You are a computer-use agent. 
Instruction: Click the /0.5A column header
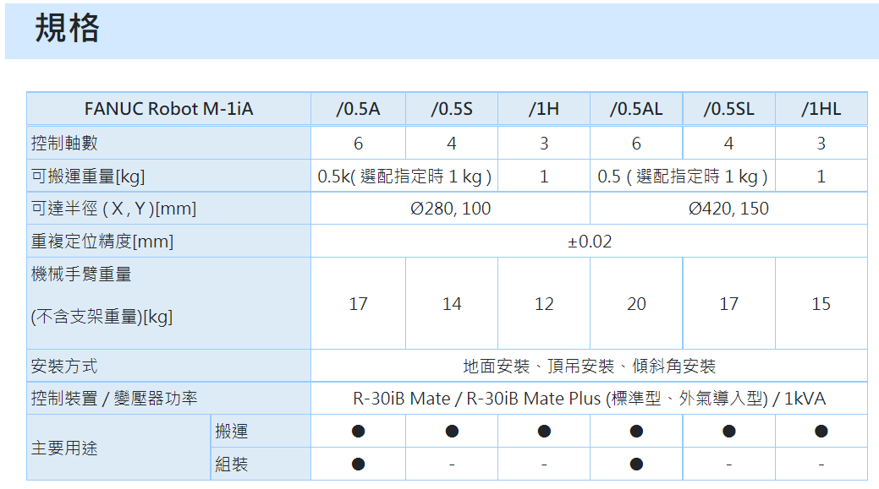358,109
